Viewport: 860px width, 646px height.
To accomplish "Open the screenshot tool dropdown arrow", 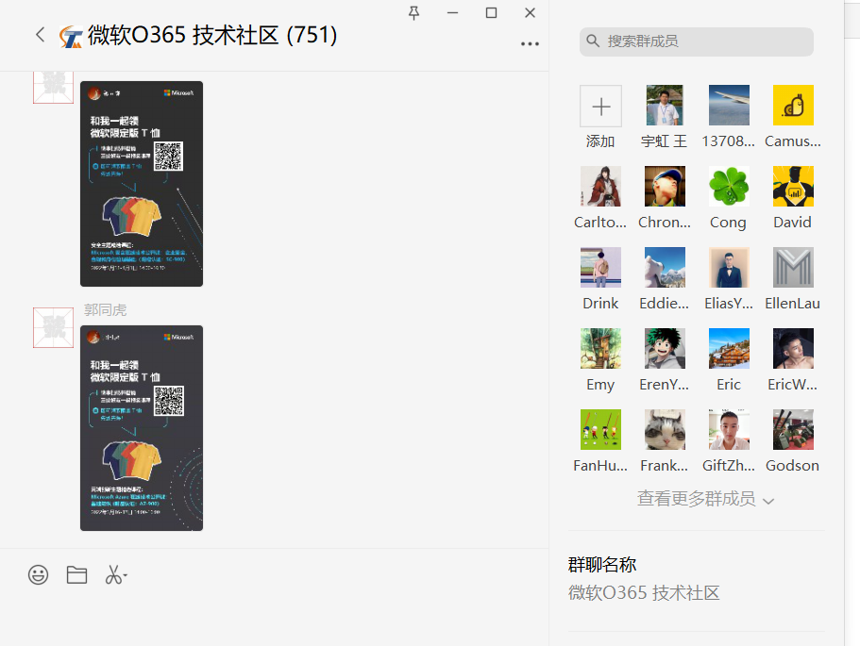I will pos(125,575).
